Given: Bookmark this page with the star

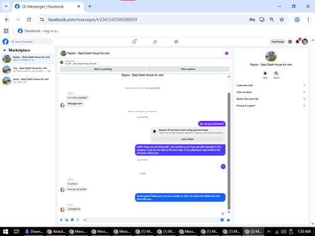Looking at the screenshot, I should pyautogui.click(x=282, y=20).
